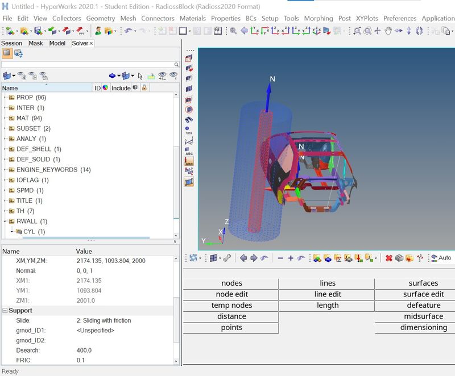Open the line edit panel
This screenshot has height=376, width=455.
pos(328,294)
